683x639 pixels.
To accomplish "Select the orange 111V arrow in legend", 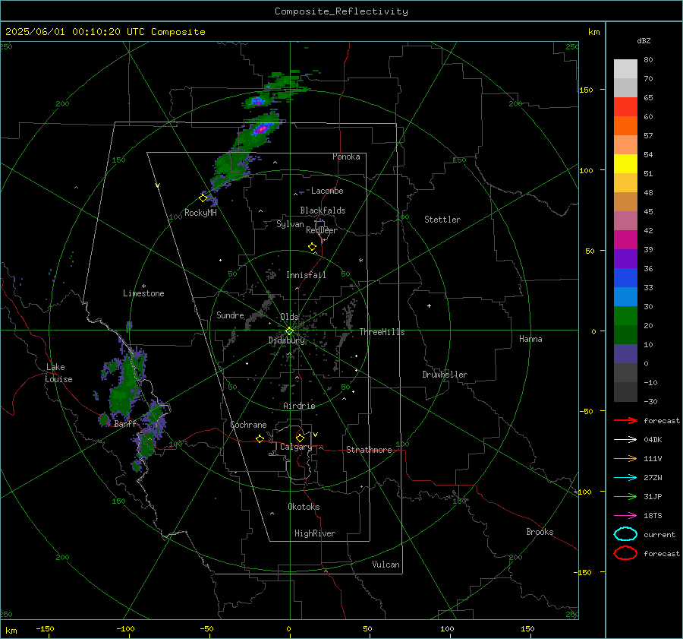I will pos(625,458).
